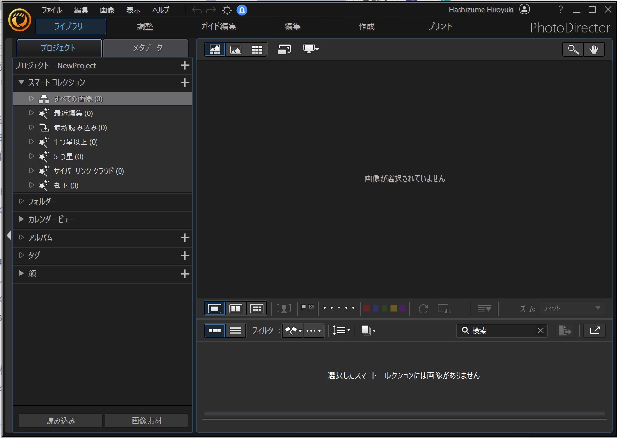The height and width of the screenshot is (438, 617).
Task: Open preferences with the gear icon
Action: tap(227, 10)
